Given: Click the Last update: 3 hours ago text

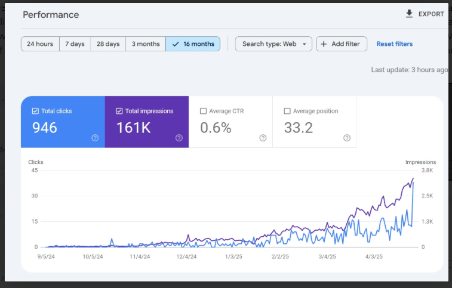Looking at the screenshot, I should [410, 70].
